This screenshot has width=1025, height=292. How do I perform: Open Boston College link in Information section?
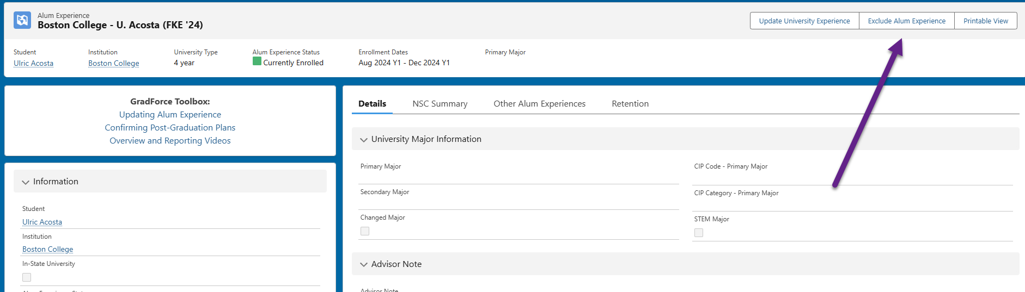point(47,249)
